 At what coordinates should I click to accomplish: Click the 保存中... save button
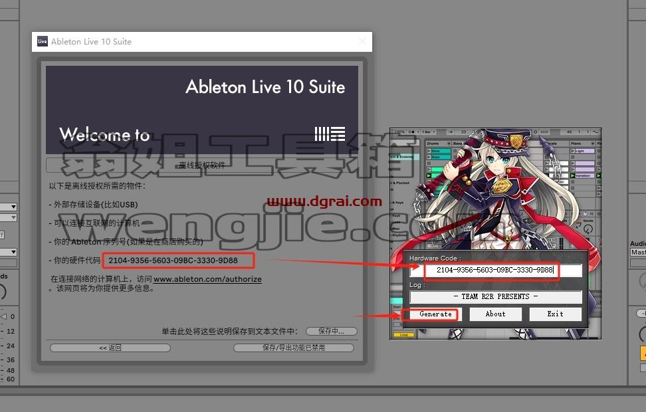tap(331, 331)
